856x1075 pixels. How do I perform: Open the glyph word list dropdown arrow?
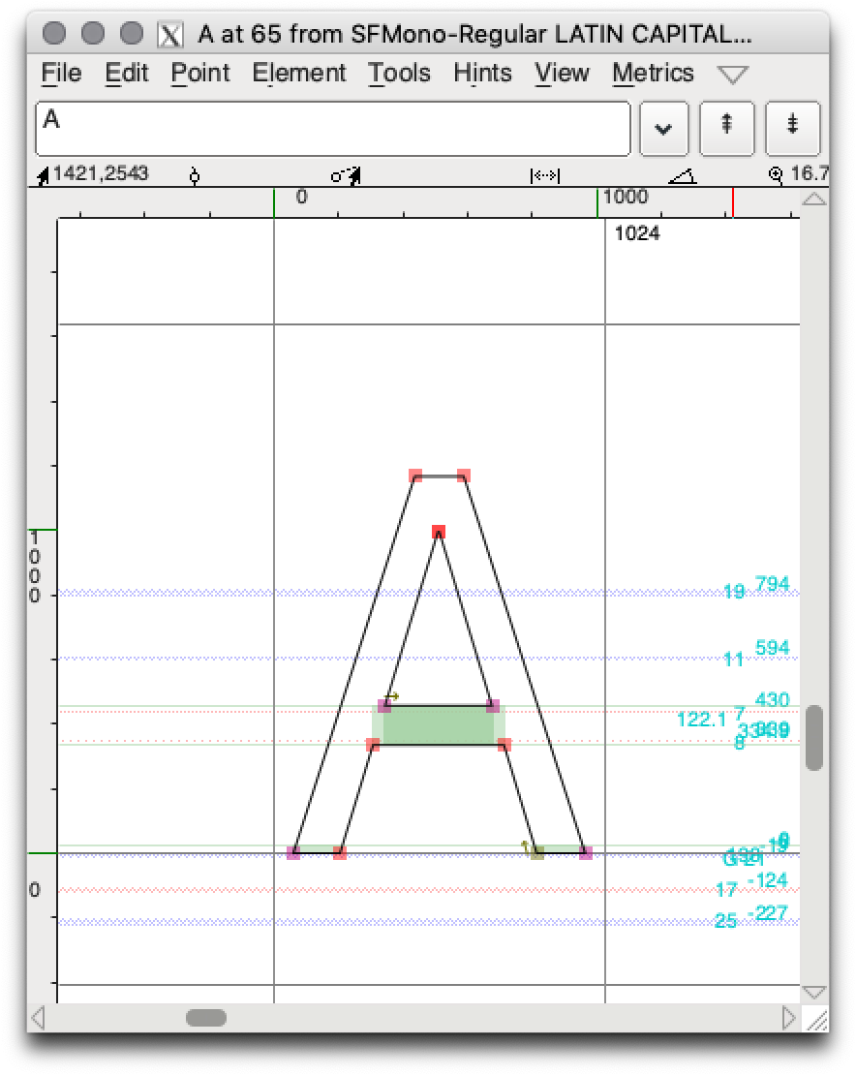[x=663, y=128]
